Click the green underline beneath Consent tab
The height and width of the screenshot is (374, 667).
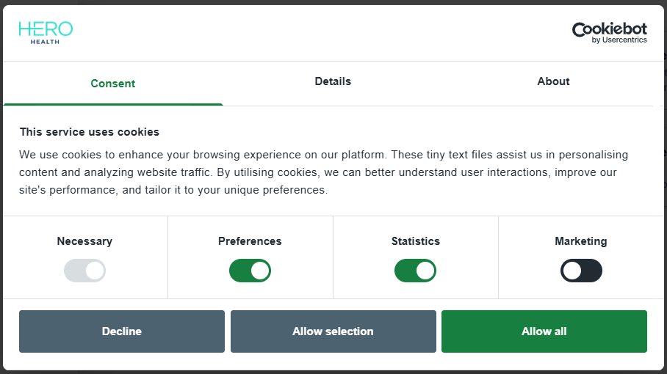pyautogui.click(x=113, y=104)
